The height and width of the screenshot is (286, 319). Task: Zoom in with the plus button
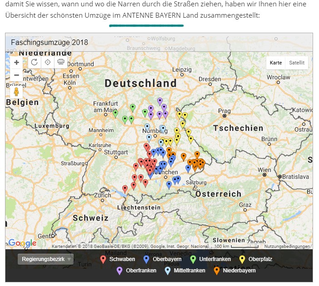pyautogui.click(x=16, y=62)
